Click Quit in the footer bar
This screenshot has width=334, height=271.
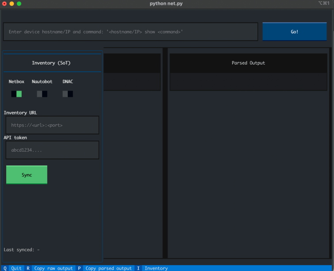point(16,268)
